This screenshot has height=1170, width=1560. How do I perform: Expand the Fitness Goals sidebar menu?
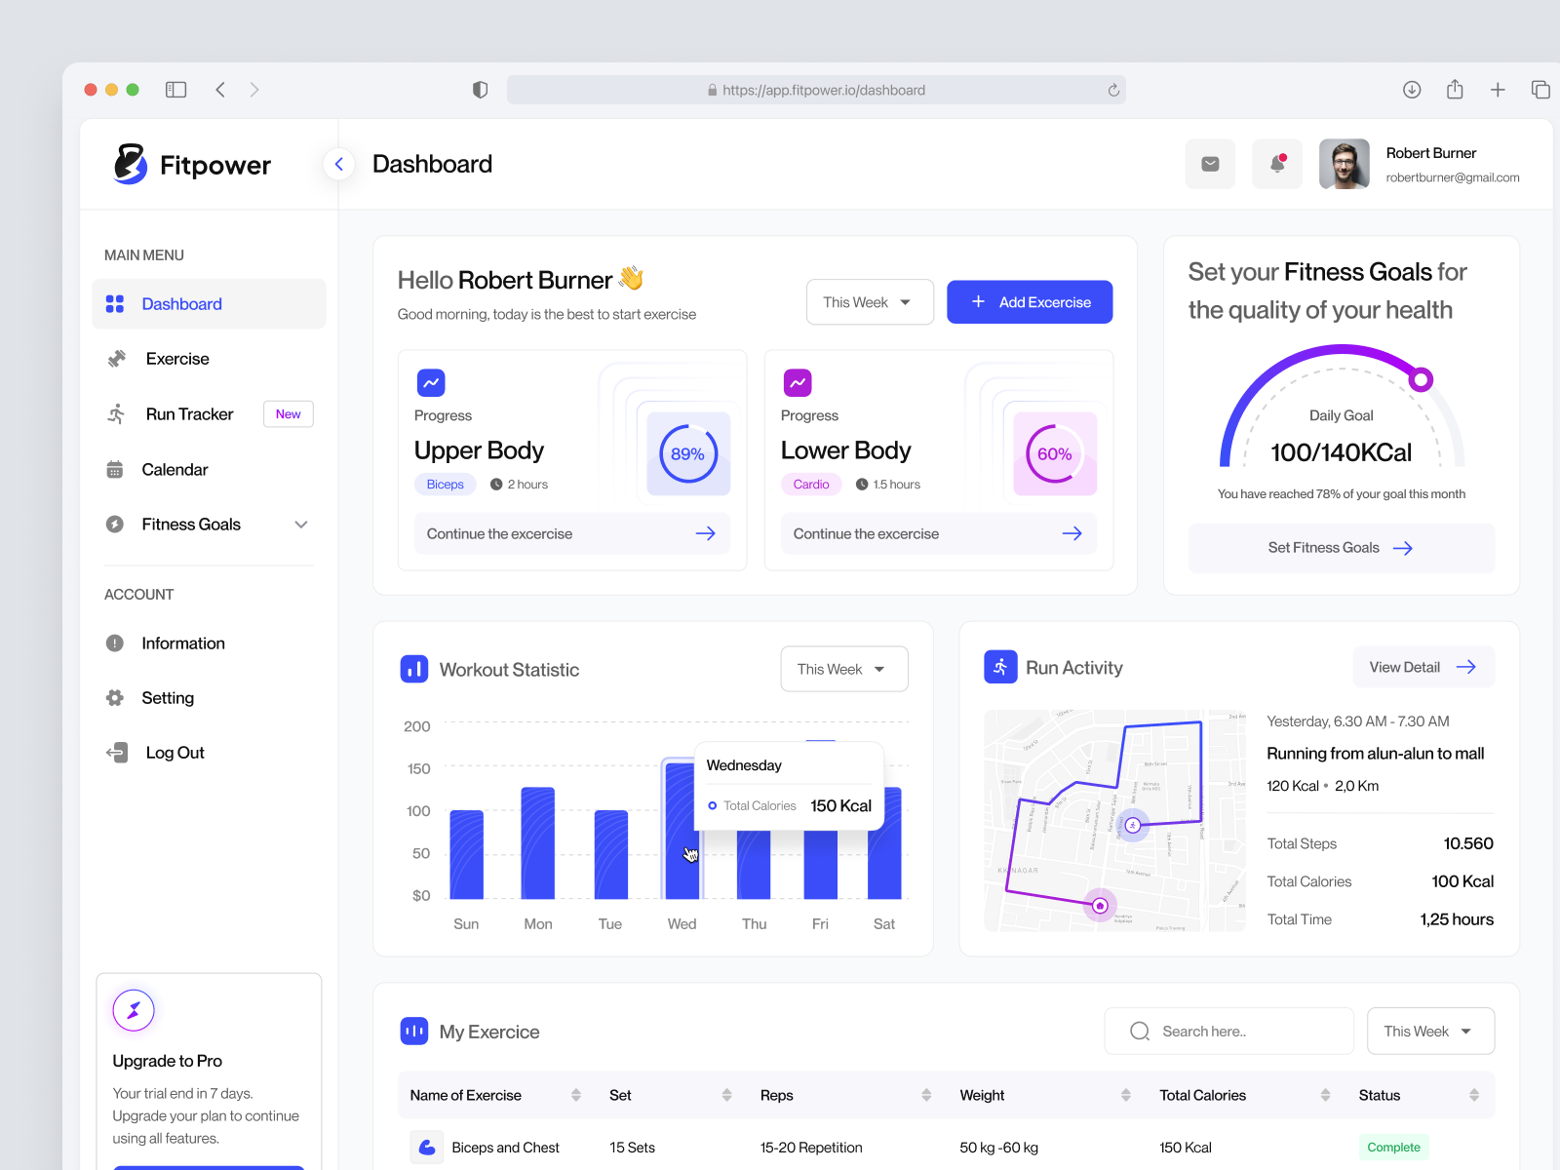point(301,524)
